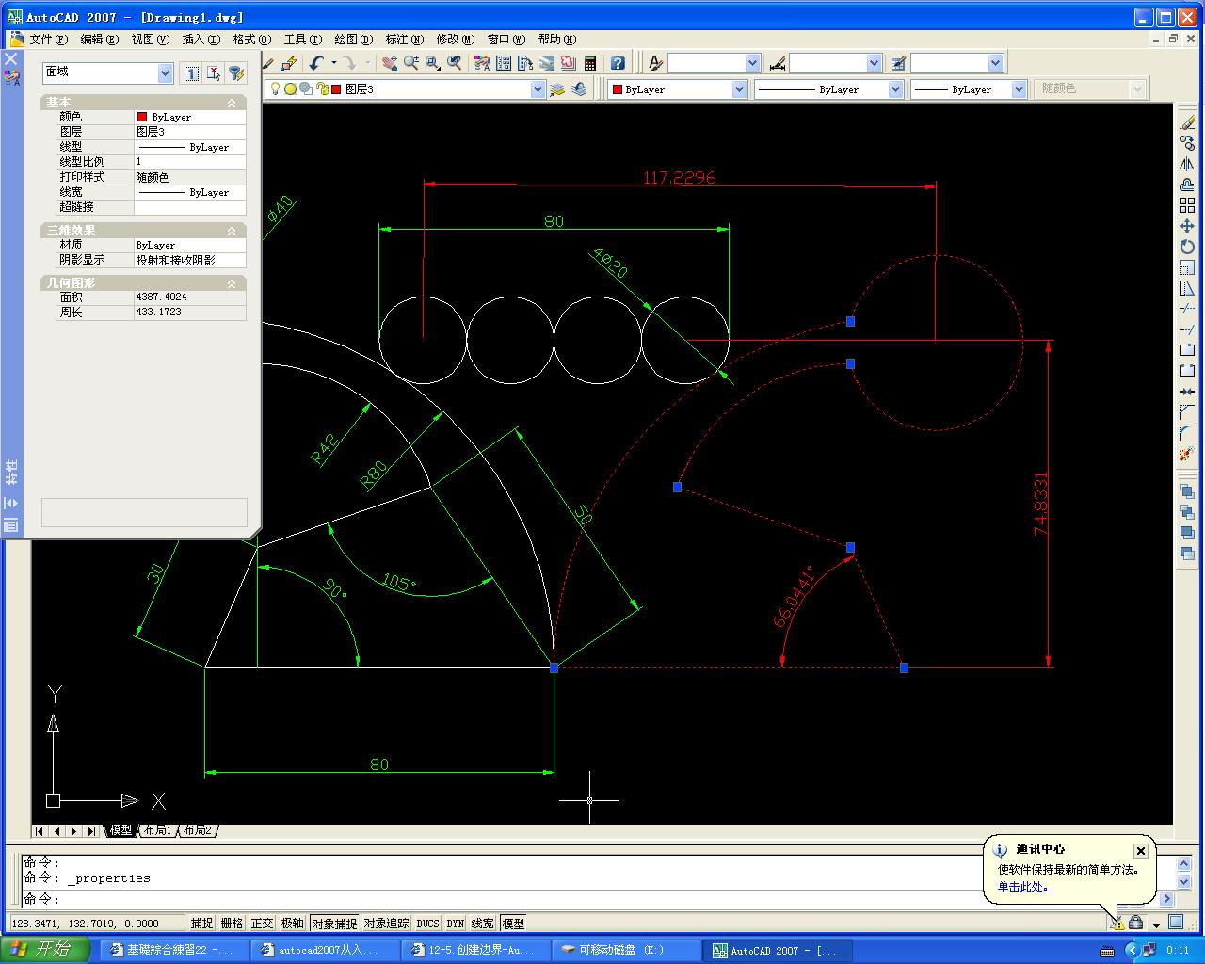This screenshot has height=964, width=1205.
Task: Click the Help question mark icon
Action: pos(618,63)
